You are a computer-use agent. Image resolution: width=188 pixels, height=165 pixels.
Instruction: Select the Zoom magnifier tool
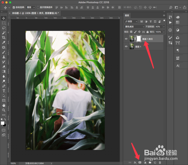4,110
